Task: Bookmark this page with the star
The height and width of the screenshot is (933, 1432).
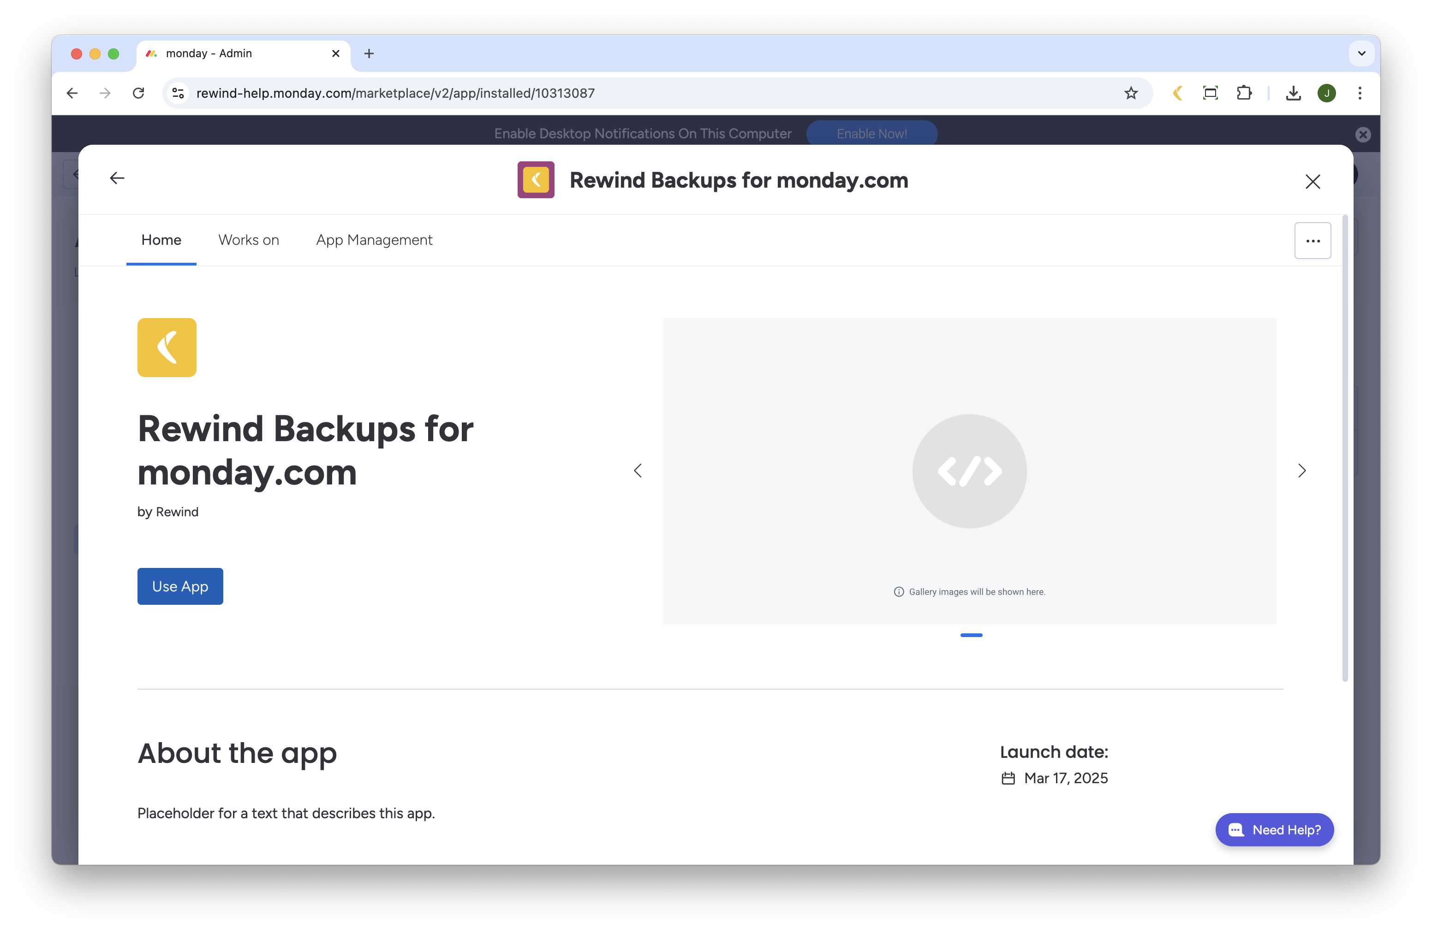Action: click(x=1131, y=93)
